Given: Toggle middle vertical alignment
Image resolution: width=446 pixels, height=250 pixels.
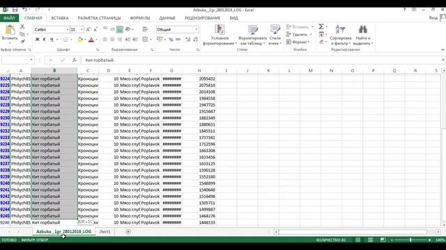Looking at the screenshot, I should click(112, 29).
